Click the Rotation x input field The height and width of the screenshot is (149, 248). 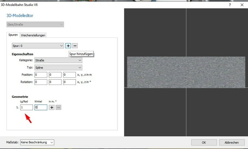[41, 82]
